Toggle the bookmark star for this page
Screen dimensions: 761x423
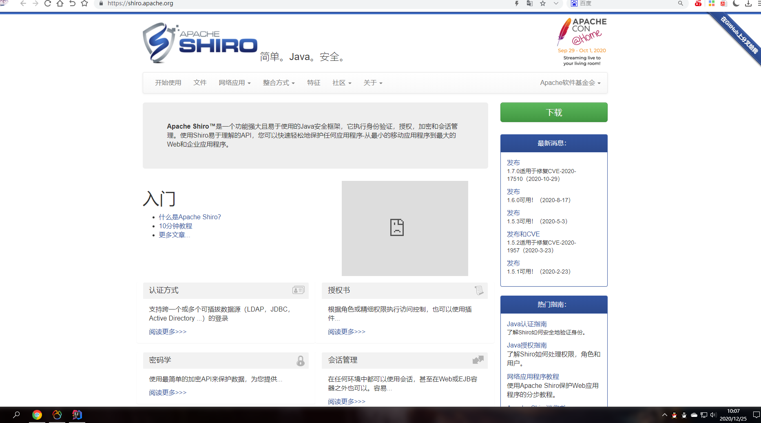[542, 4]
